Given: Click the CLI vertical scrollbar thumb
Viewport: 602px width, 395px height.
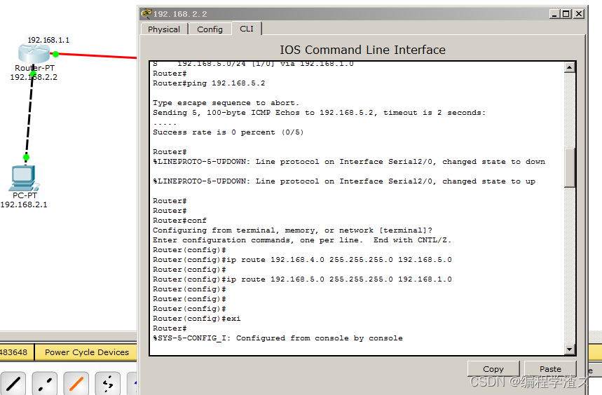Looking at the screenshot, I should [569, 167].
